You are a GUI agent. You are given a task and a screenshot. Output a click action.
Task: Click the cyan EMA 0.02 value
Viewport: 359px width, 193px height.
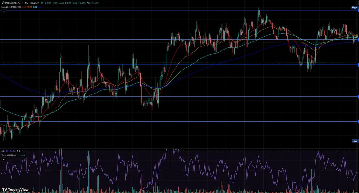pyautogui.click(x=35, y=7)
